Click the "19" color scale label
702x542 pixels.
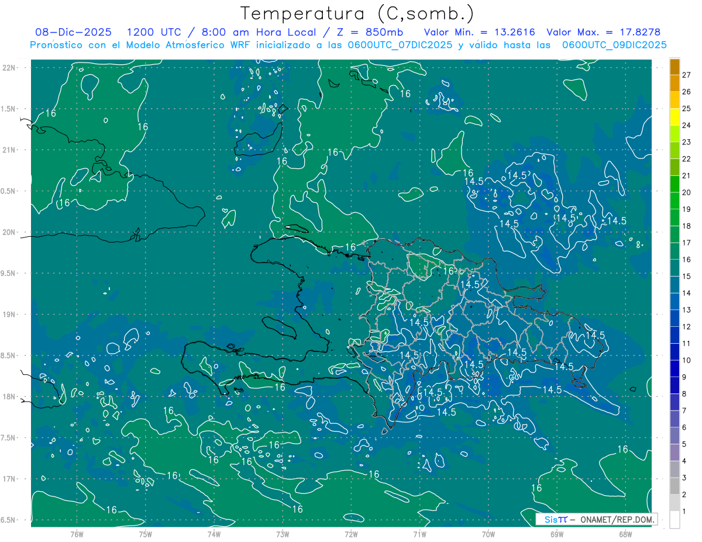(686, 209)
